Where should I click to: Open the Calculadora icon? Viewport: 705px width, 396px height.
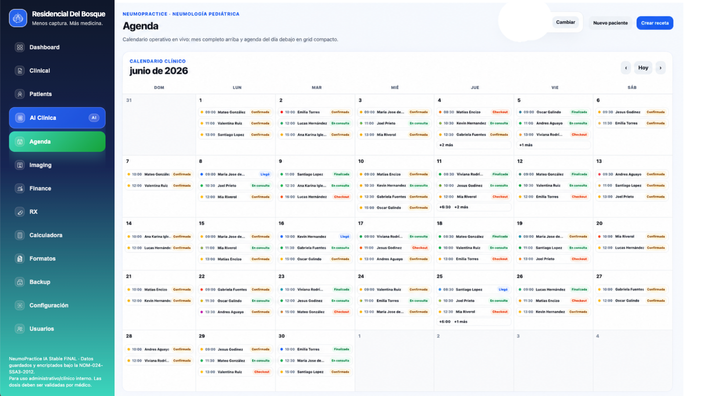(x=20, y=235)
